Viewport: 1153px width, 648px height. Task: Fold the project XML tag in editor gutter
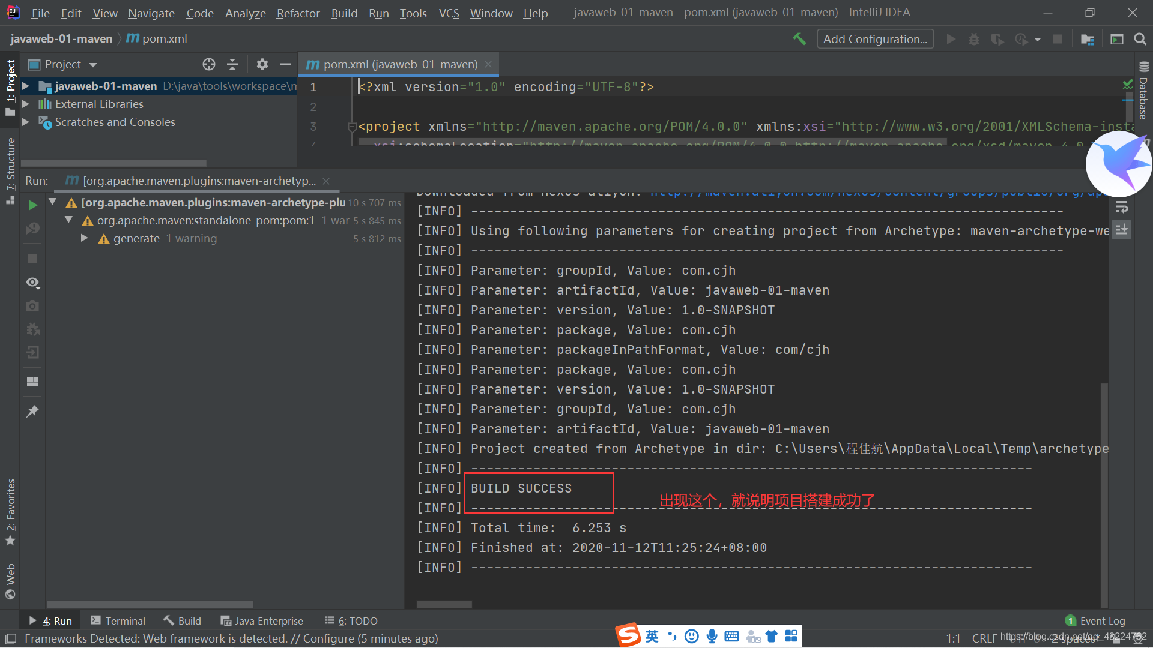coord(352,127)
